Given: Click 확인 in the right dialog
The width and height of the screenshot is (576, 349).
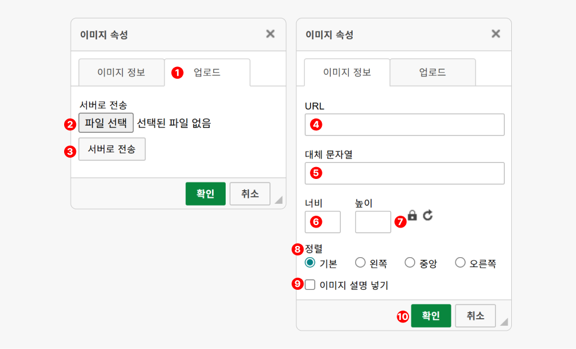Looking at the screenshot, I should 431,316.
